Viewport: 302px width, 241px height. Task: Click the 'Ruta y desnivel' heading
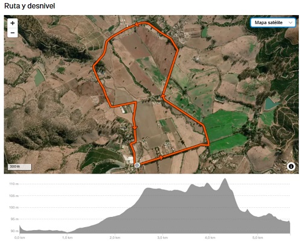pos(30,6)
